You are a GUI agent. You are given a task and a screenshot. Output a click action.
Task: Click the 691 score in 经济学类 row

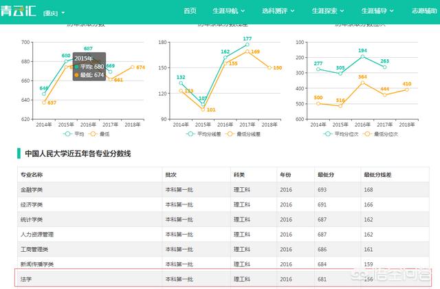click(x=322, y=205)
